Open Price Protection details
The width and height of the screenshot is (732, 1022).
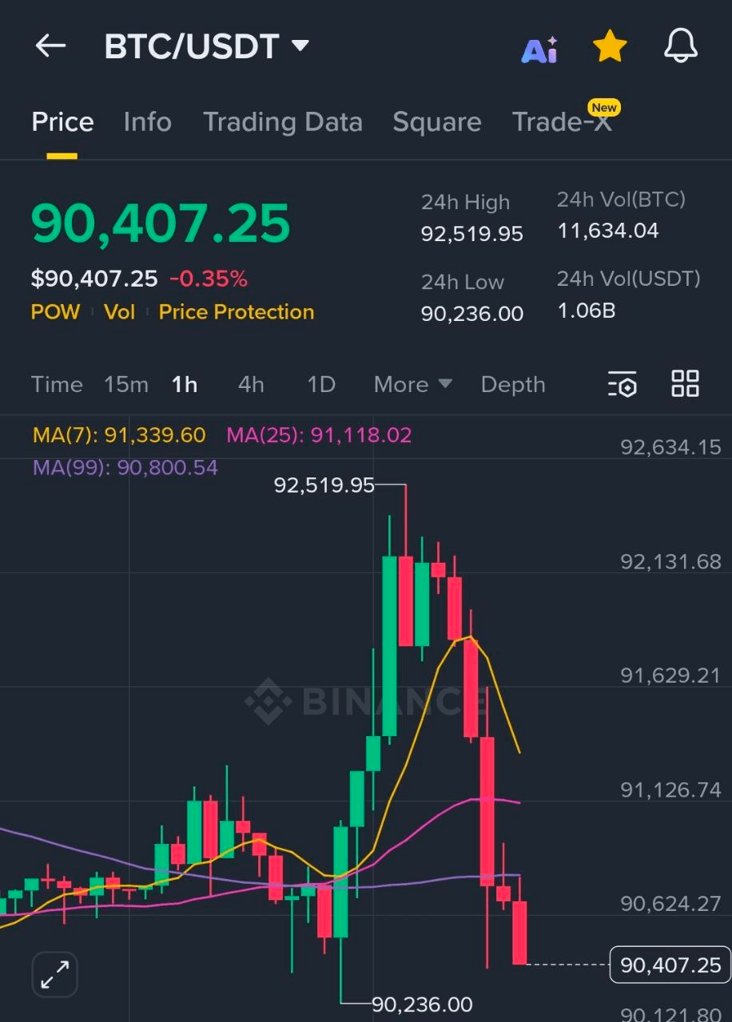236,312
